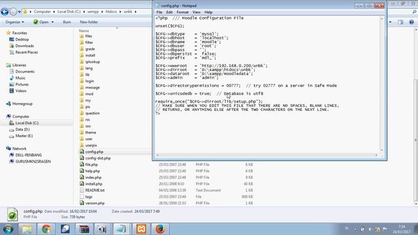Click htdocs in the address breadcrumb
Image resolution: width=418 pixels, height=235 pixels.
point(111,12)
